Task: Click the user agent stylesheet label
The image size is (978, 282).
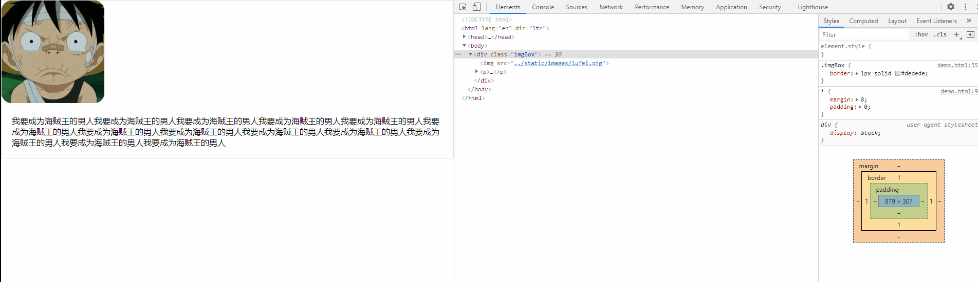Action: pyautogui.click(x=942, y=125)
